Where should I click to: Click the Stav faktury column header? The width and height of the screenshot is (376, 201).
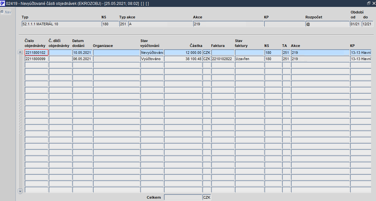(x=241, y=43)
